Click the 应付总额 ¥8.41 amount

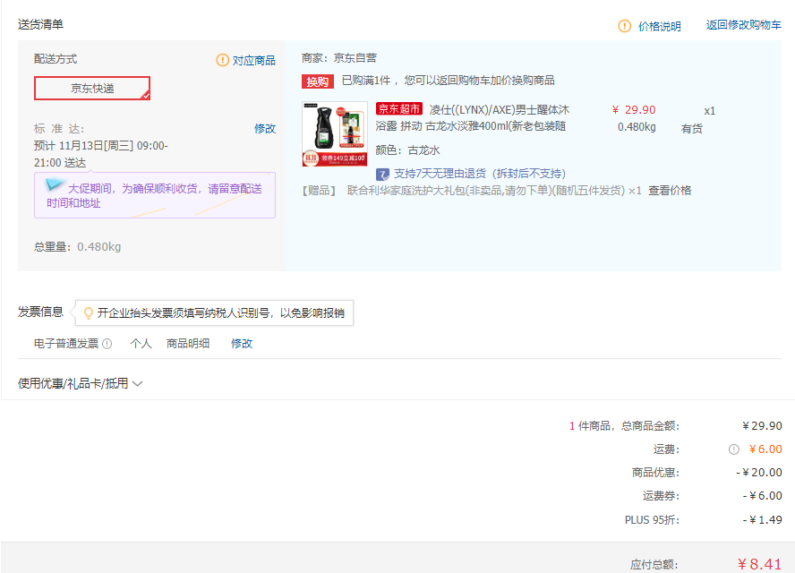click(x=759, y=564)
